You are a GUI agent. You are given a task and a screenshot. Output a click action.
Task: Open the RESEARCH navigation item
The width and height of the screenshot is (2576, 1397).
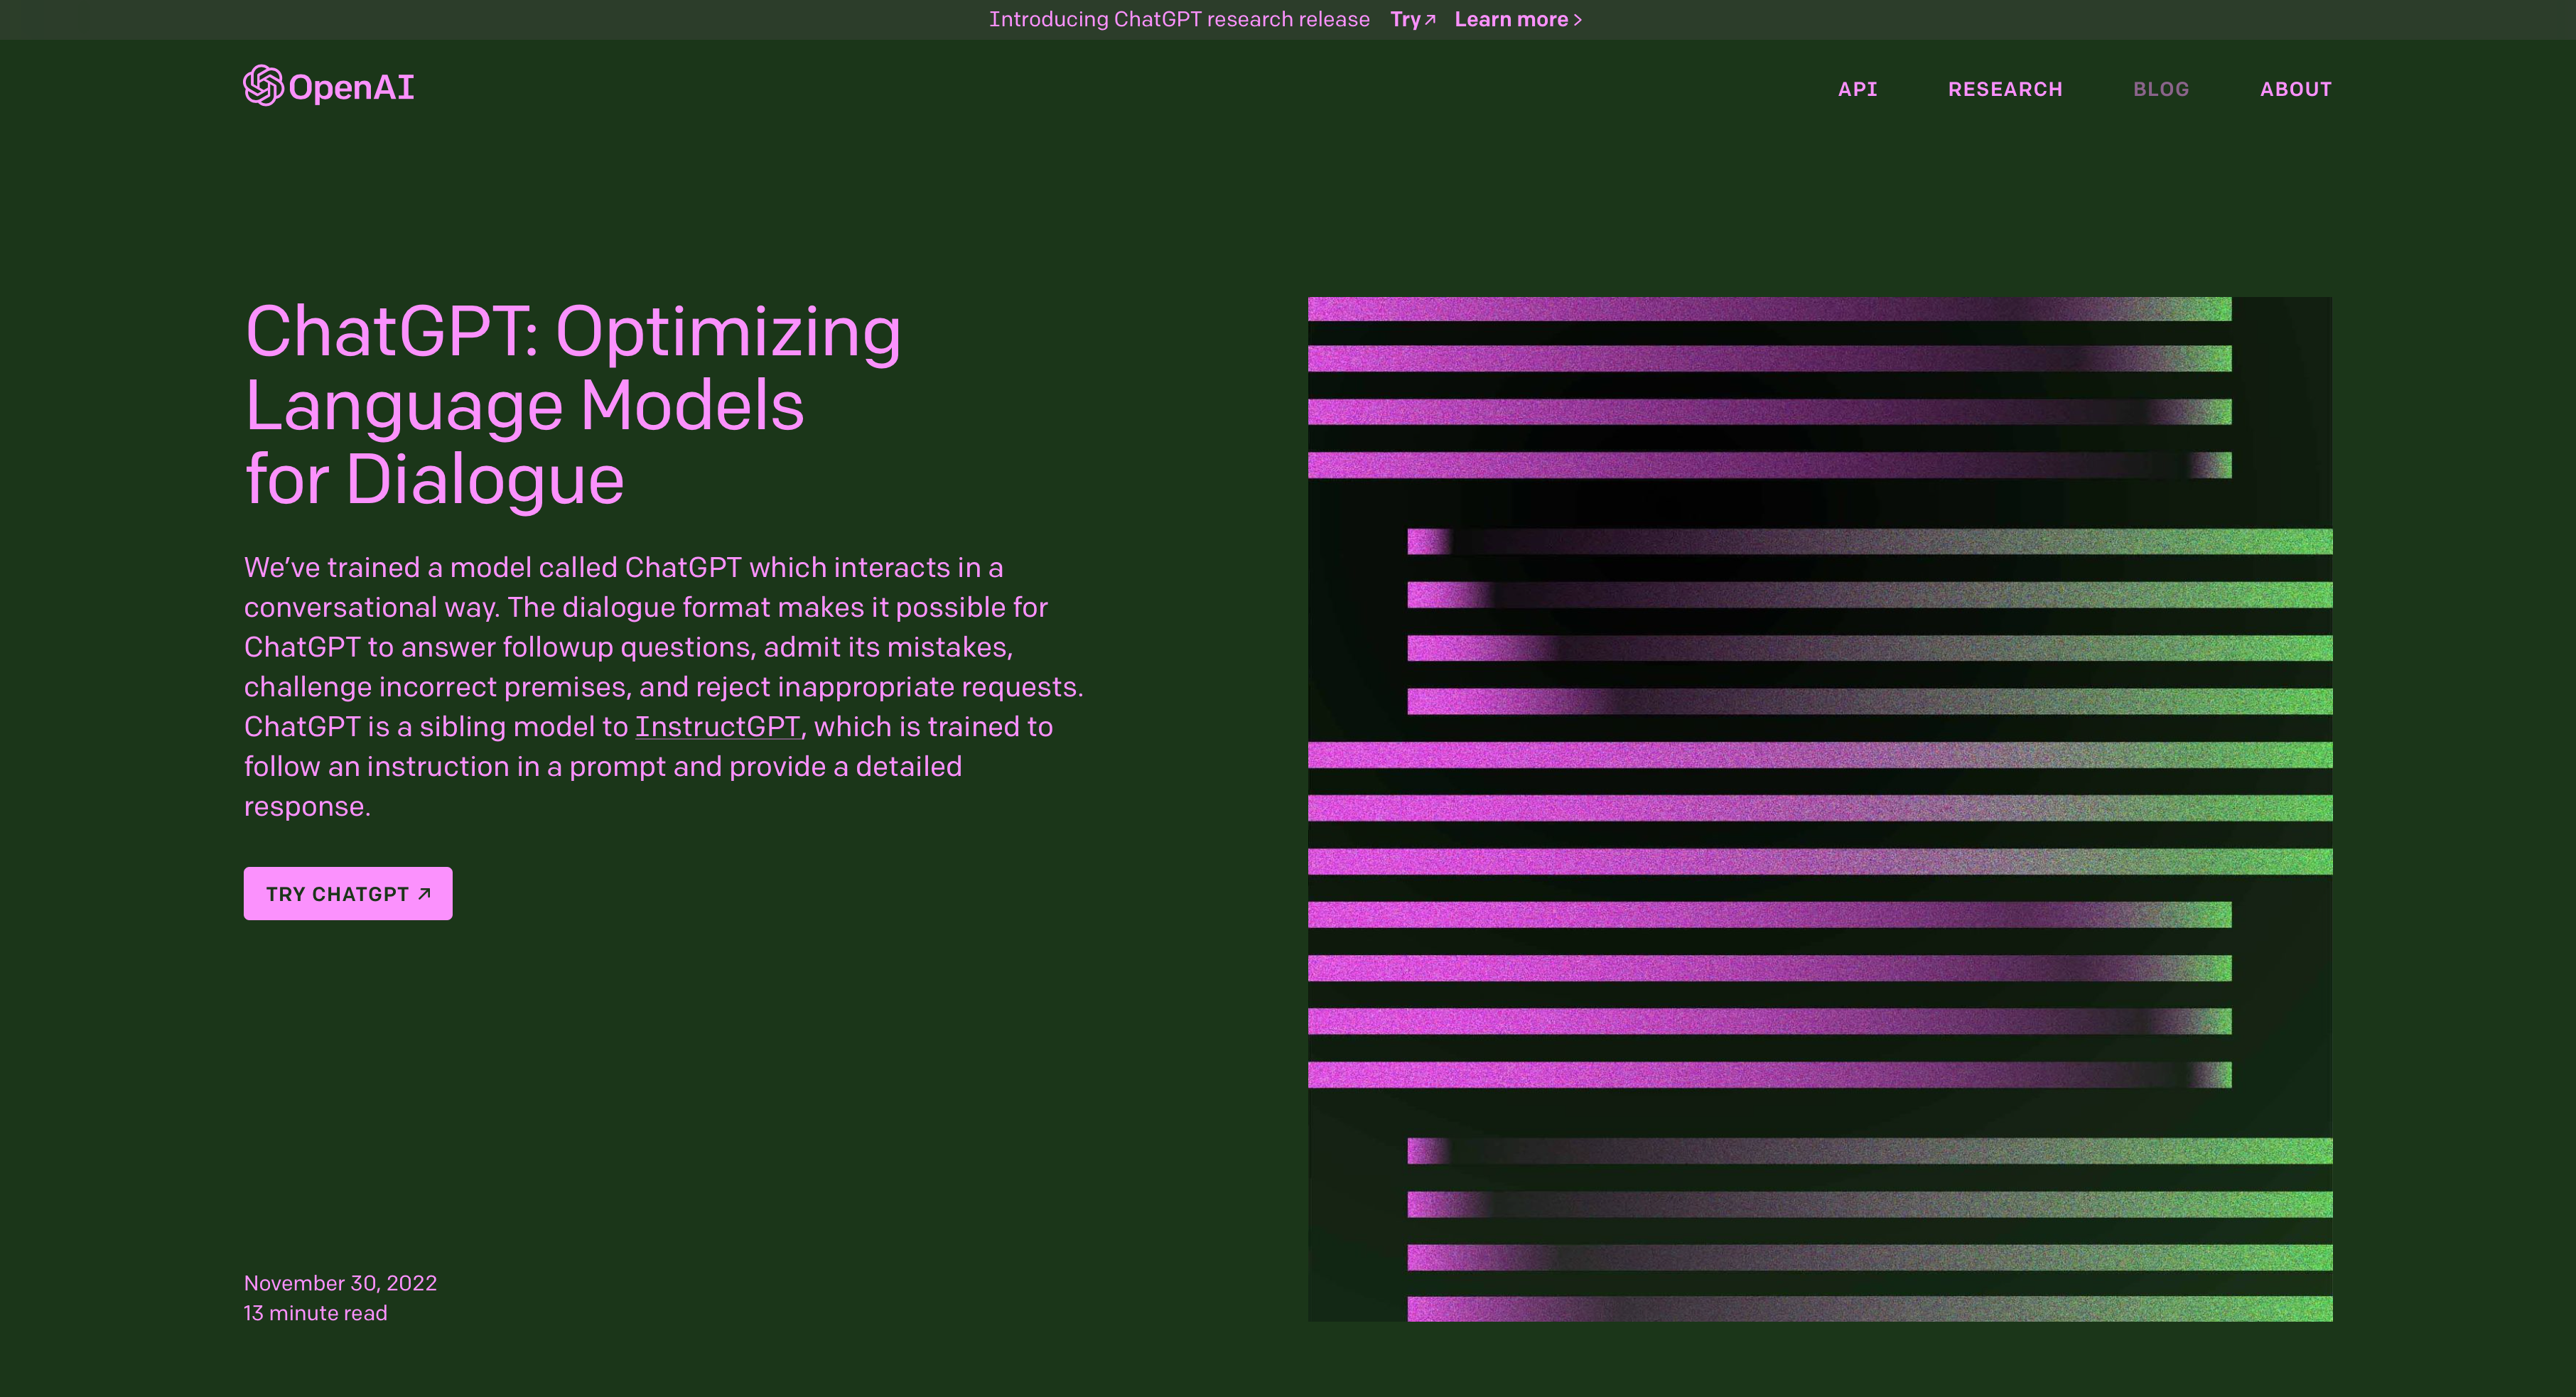pyautogui.click(x=2005, y=89)
